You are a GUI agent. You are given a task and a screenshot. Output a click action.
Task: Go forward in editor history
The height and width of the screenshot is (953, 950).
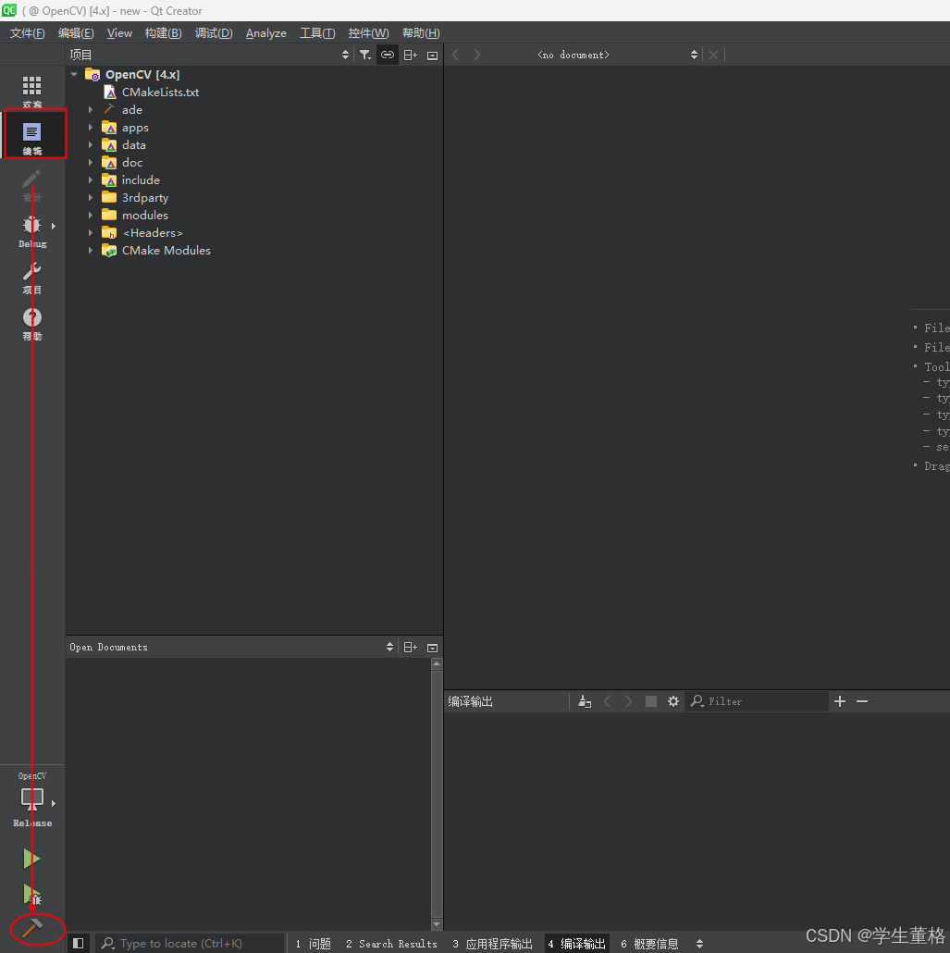(x=477, y=55)
